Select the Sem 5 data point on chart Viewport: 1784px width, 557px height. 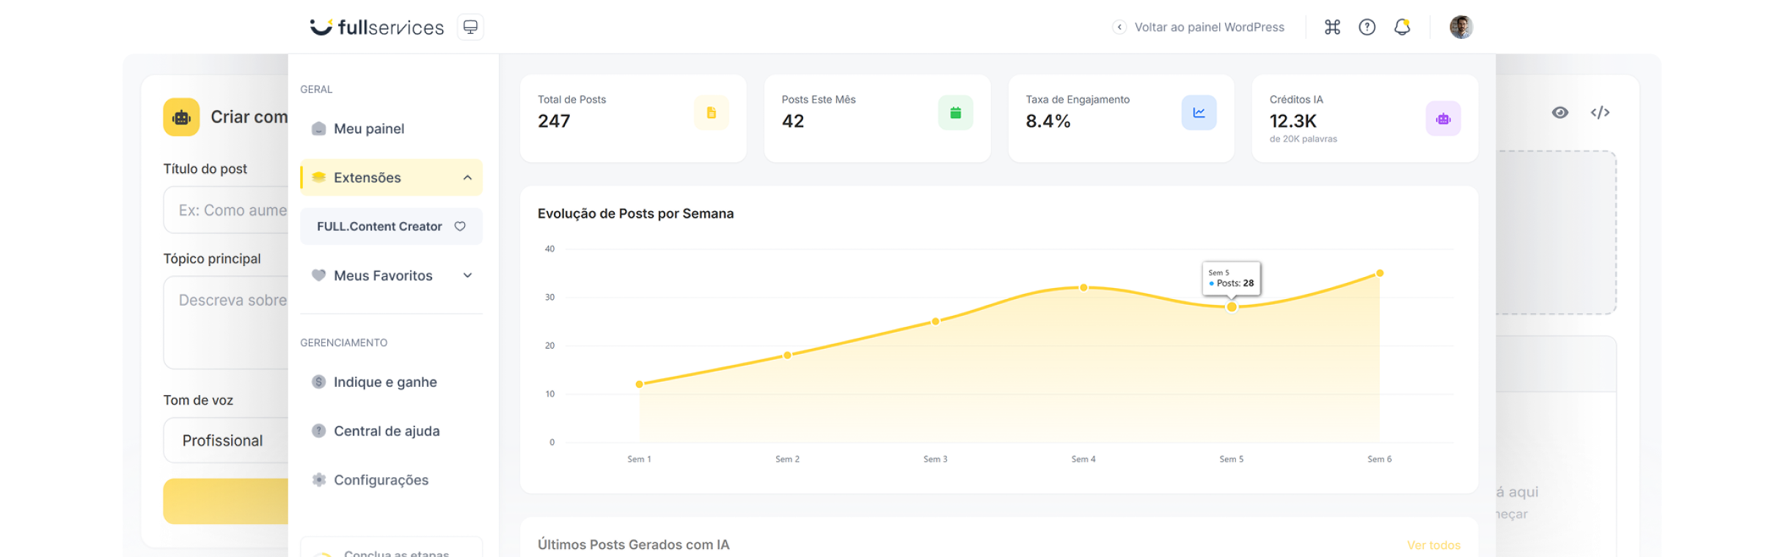click(1232, 307)
